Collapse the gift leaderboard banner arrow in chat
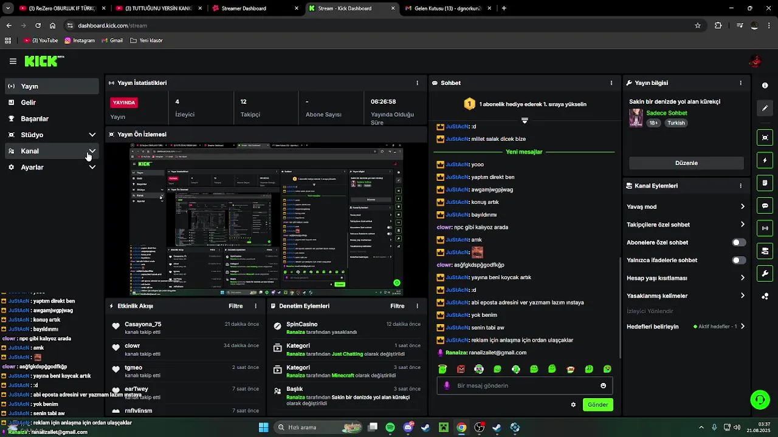Image resolution: width=778 pixels, height=437 pixels. [525, 120]
